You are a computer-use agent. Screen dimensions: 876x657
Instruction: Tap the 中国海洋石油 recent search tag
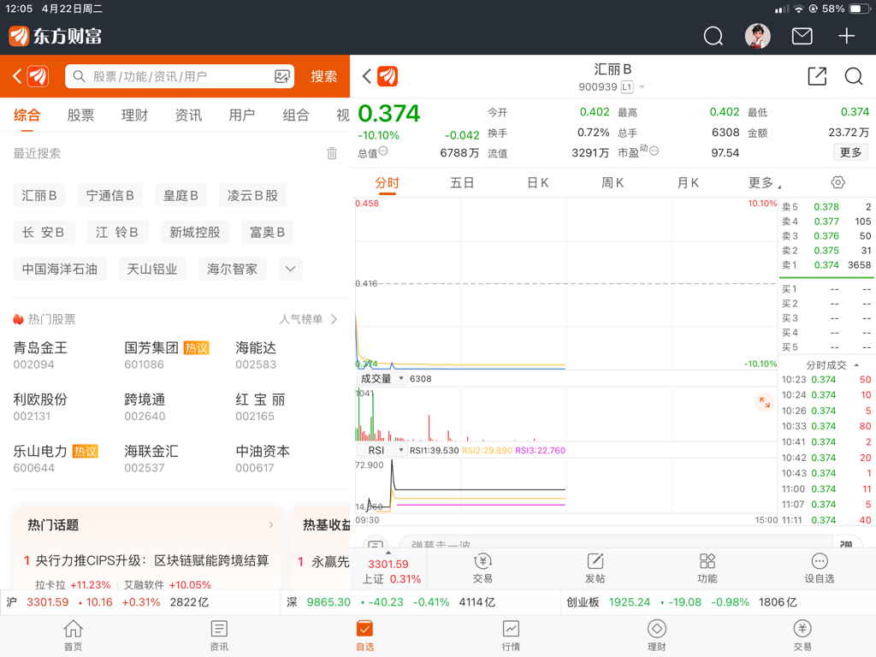tap(60, 269)
